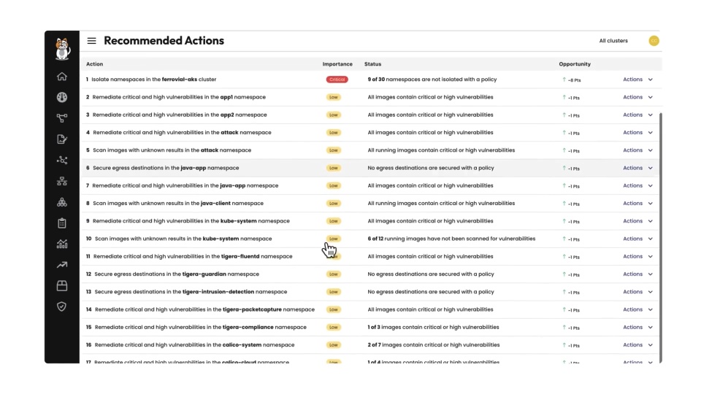
Task: Go to the Home icon in sidebar
Action: [x=61, y=77]
